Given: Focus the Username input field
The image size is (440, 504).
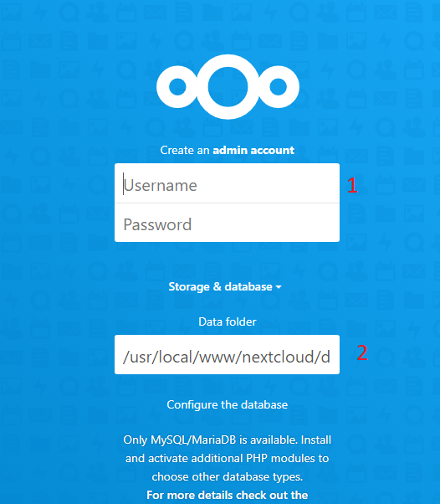Looking at the screenshot, I should click(x=227, y=183).
